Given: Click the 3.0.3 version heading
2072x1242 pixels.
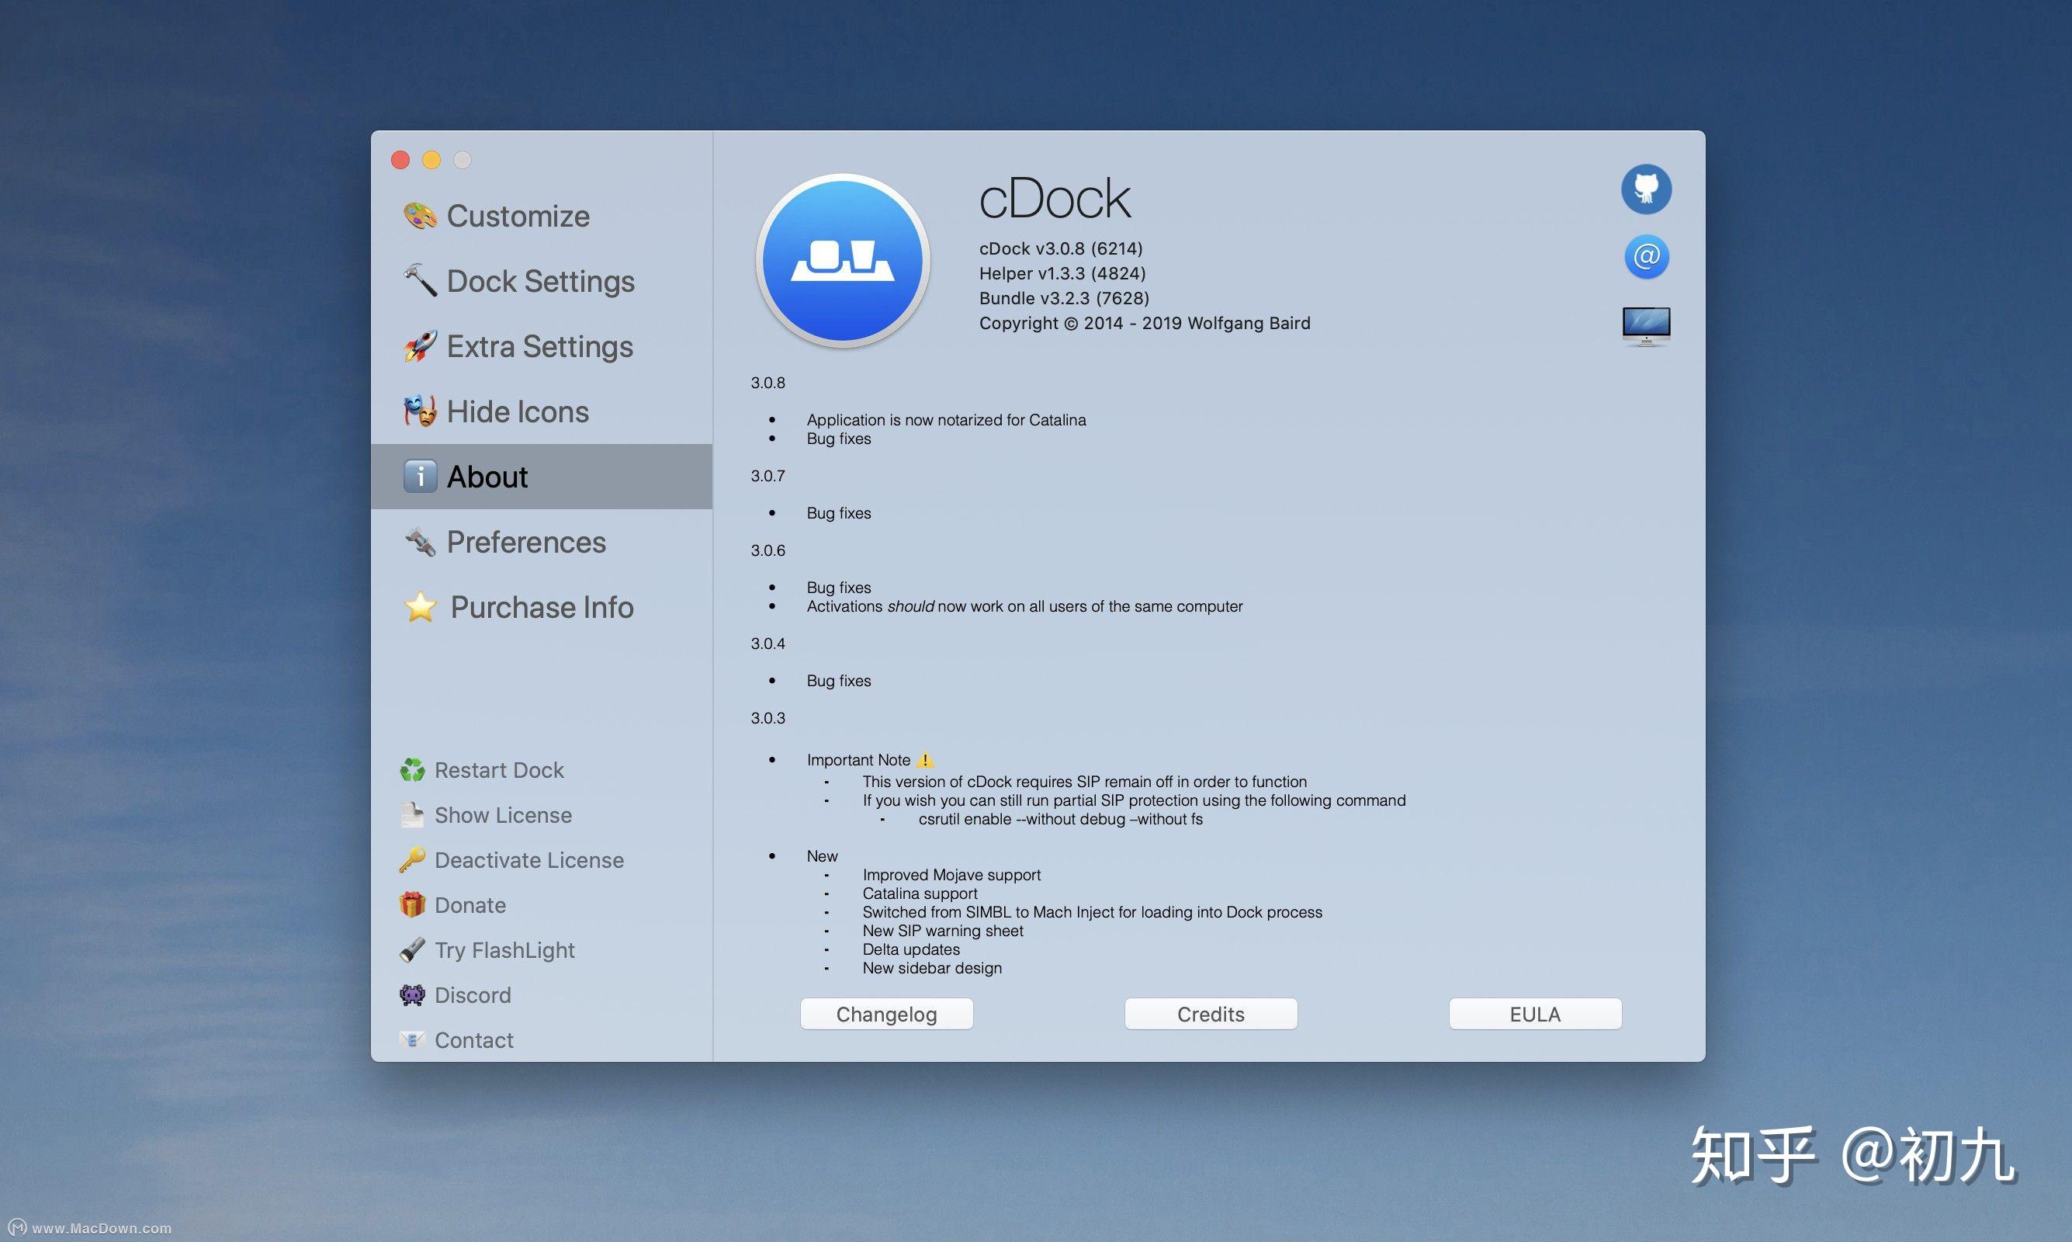Looking at the screenshot, I should 768,718.
